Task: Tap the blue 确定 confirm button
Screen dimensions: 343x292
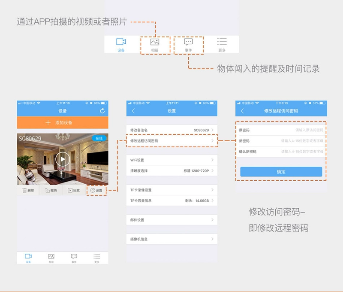Action: (x=281, y=172)
